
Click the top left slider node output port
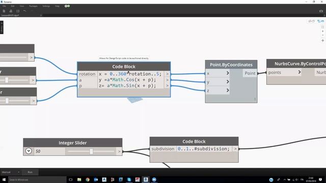click(x=31, y=57)
